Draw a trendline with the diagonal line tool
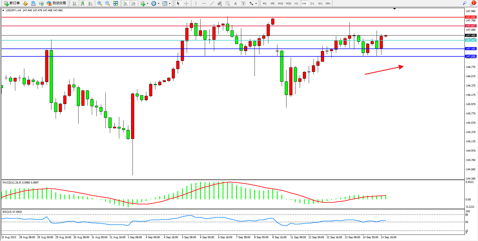The height and width of the screenshot is (241, 478). [x=212, y=3]
